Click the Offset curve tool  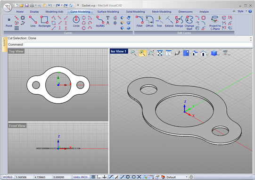[149, 22]
